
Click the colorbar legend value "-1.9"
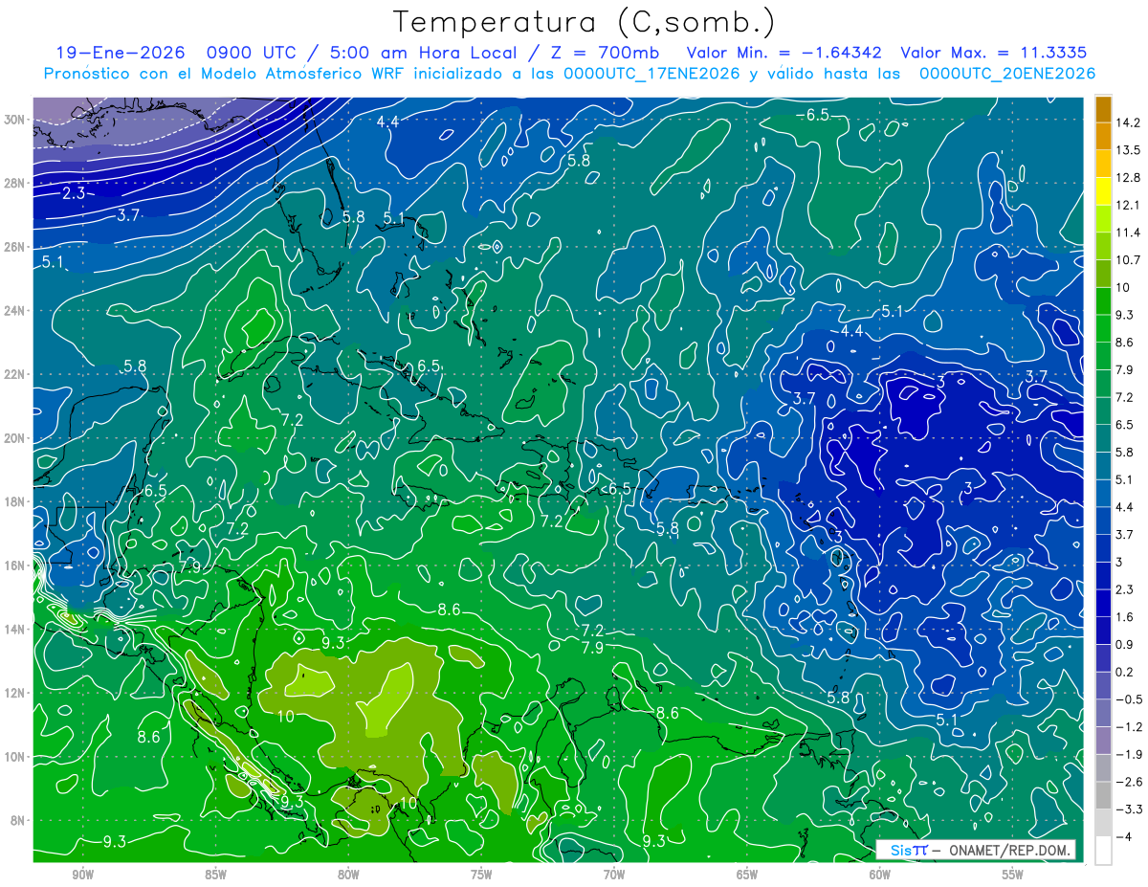tap(1128, 754)
